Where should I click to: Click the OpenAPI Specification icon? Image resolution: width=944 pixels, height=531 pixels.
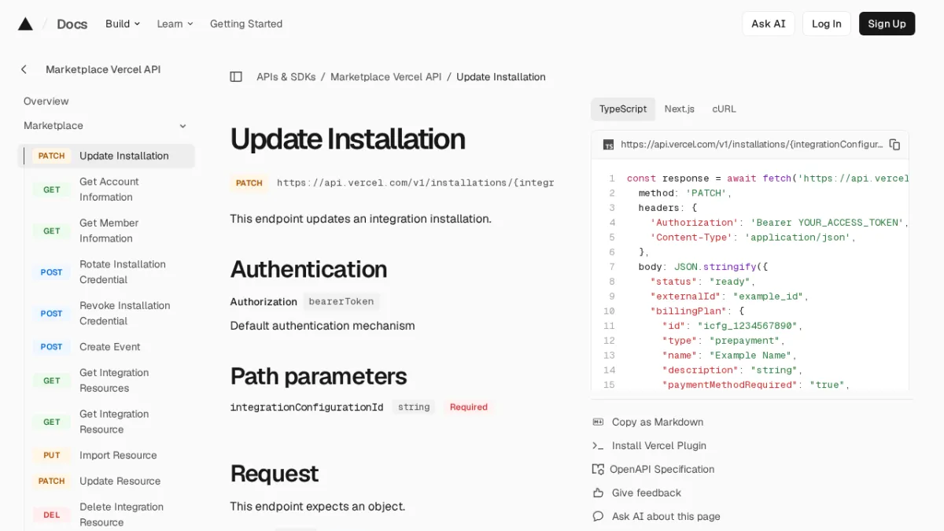tap(598, 469)
